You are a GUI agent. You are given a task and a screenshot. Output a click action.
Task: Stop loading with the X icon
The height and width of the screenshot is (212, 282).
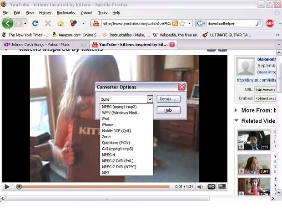pos(48,23)
